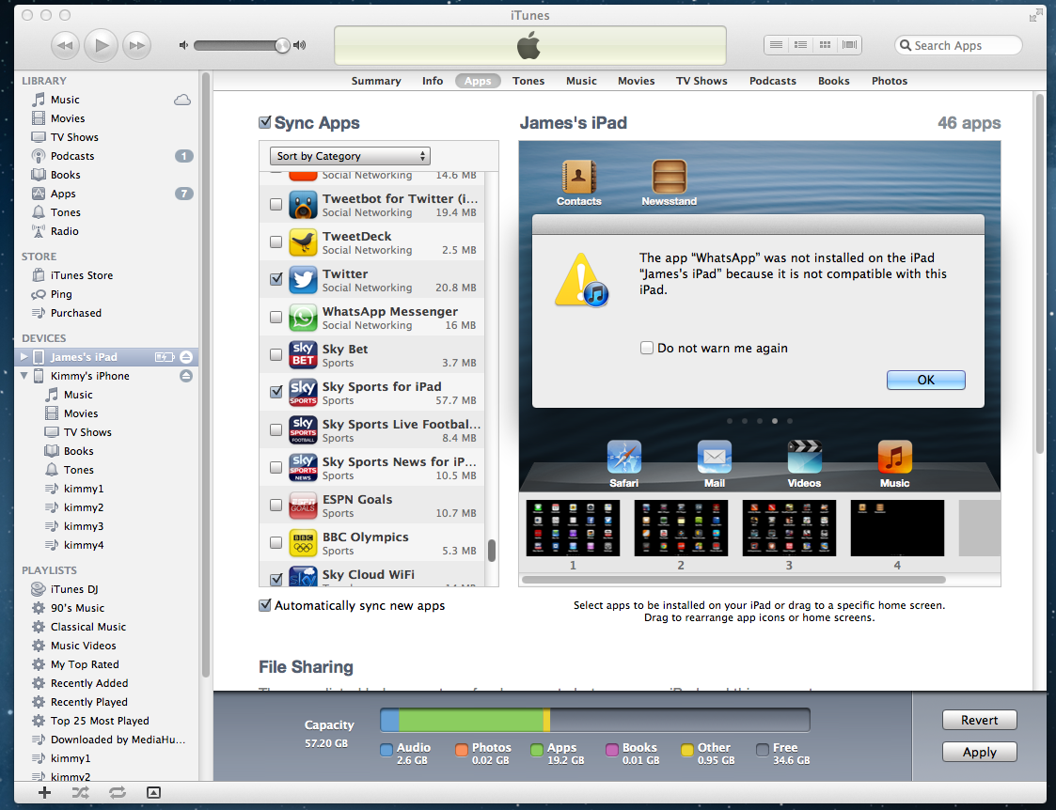
Task: Switch to album list view icon
Action: 801,45
